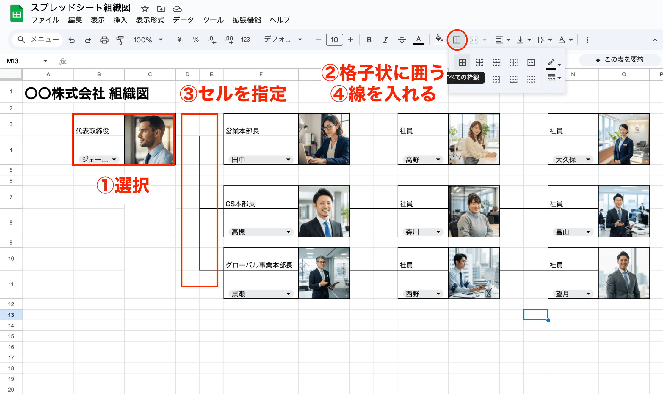This screenshot has height=394, width=663.
Task: Expand the name selector showing 田中
Action: point(288,160)
